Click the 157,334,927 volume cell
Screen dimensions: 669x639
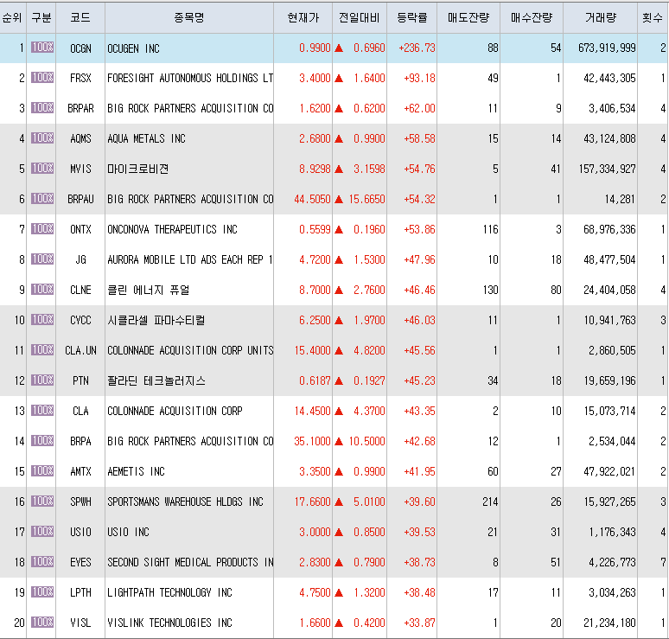pyautogui.click(x=607, y=169)
